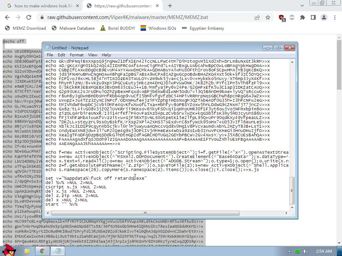Click Notepad's vertical scroll down arrow
This screenshot has width=342, height=256.
292,208
